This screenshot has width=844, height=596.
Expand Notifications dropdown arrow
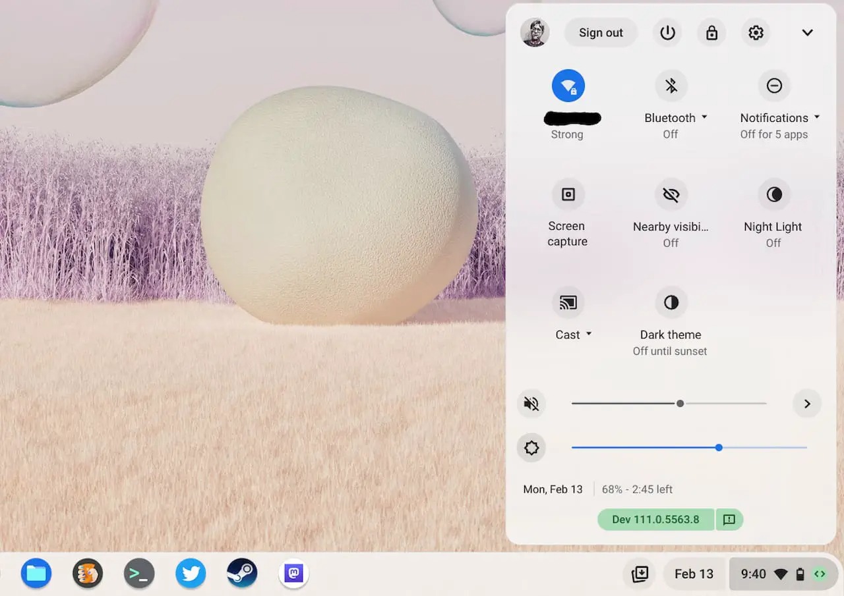click(817, 117)
